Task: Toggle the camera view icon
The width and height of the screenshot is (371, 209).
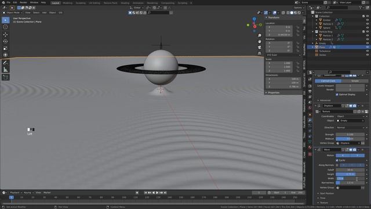Action: pos(260,48)
